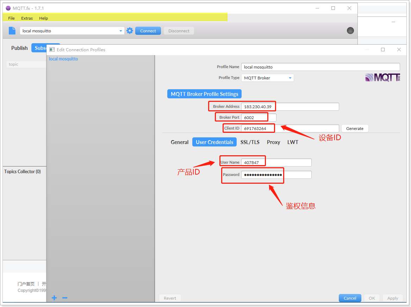Expand the local mosquitto profile dropdown
The width and height of the screenshot is (411, 307).
click(x=120, y=31)
